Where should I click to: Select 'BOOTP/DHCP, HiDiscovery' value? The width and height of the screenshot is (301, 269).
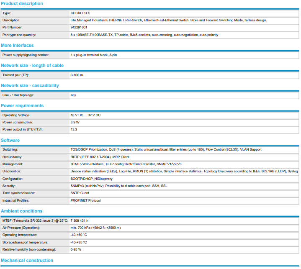click(92, 179)
